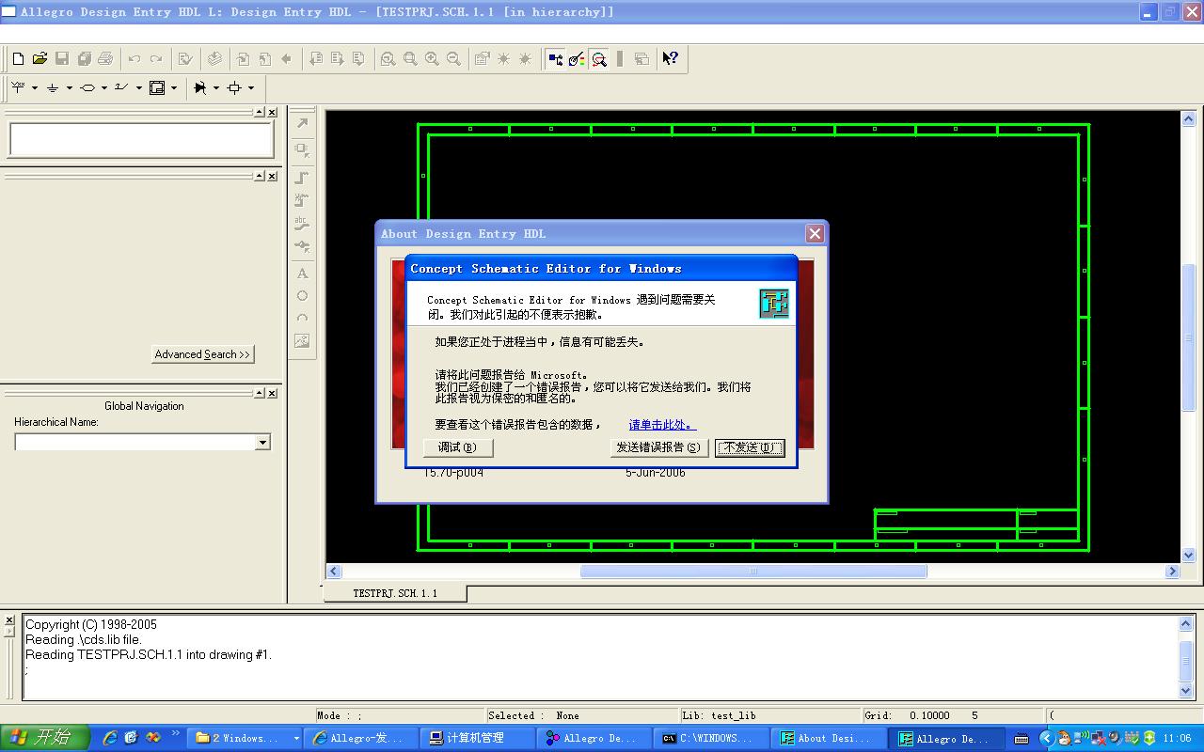Zoom in with the plus magnifier icon
This screenshot has width=1204, height=752.
[432, 58]
